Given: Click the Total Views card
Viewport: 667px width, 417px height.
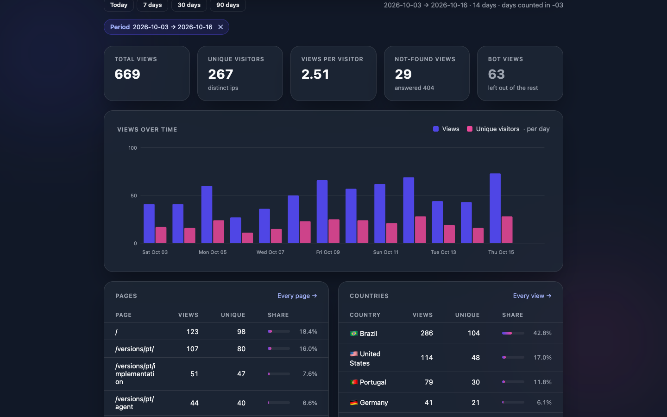Looking at the screenshot, I should (147, 73).
